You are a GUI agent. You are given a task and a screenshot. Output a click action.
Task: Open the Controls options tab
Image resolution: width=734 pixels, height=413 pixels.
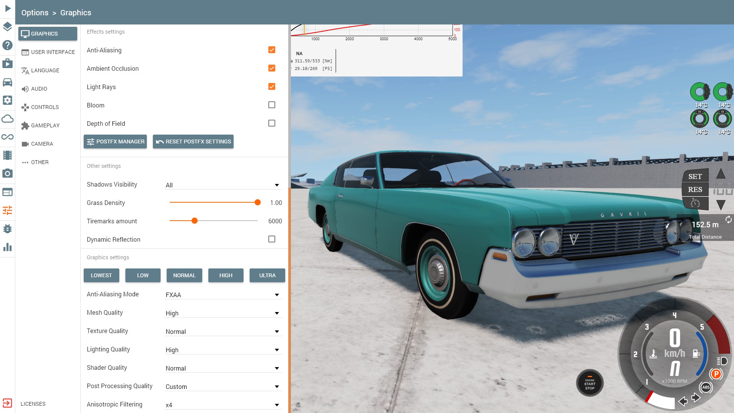[x=45, y=107]
